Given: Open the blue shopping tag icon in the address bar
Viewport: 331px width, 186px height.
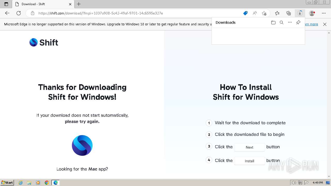Looking at the screenshot, I should [245, 13].
